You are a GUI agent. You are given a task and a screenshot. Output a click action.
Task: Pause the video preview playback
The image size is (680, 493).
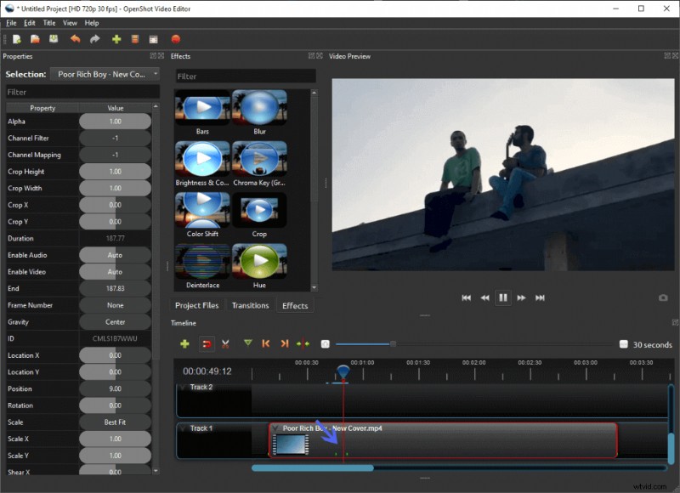pyautogui.click(x=502, y=297)
